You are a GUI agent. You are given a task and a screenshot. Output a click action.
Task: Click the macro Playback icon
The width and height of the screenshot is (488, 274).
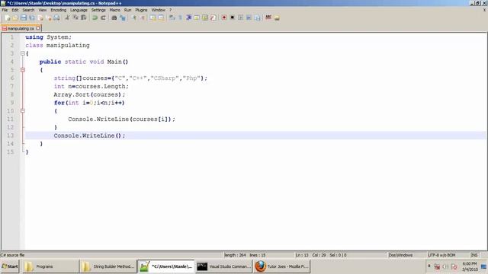241,18
